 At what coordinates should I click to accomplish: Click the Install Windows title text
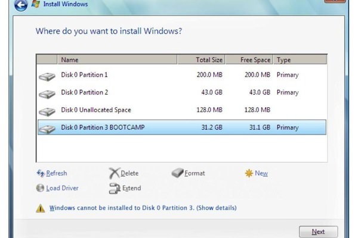(66, 4)
